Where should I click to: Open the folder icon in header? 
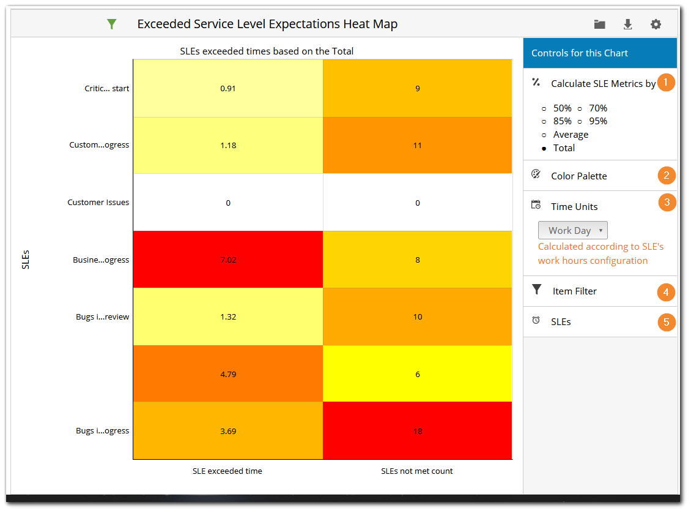[599, 24]
